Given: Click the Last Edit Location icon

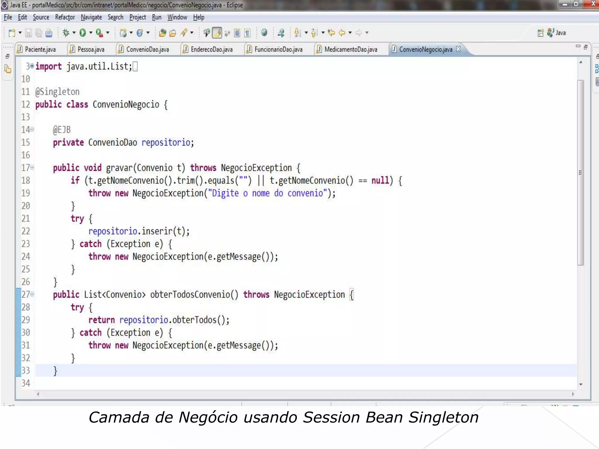Looking at the screenshot, I should tap(331, 32).
